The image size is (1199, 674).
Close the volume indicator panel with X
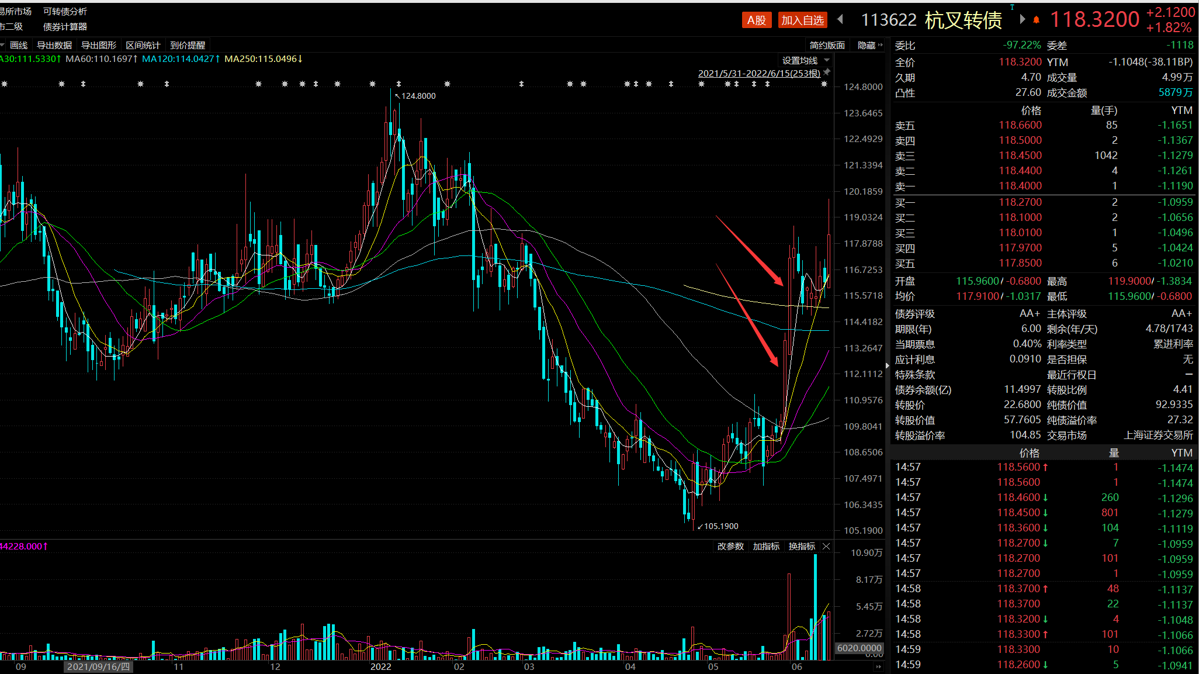[x=826, y=546]
